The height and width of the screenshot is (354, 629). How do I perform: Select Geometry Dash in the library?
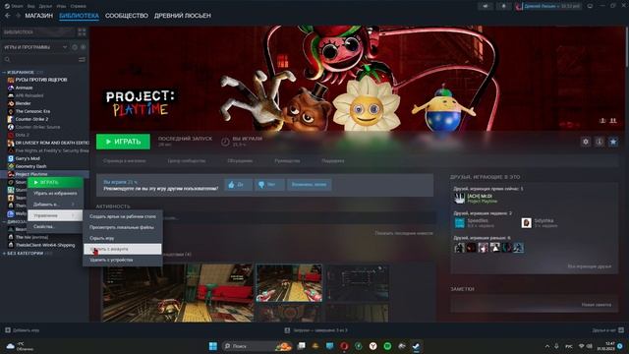tap(30, 166)
